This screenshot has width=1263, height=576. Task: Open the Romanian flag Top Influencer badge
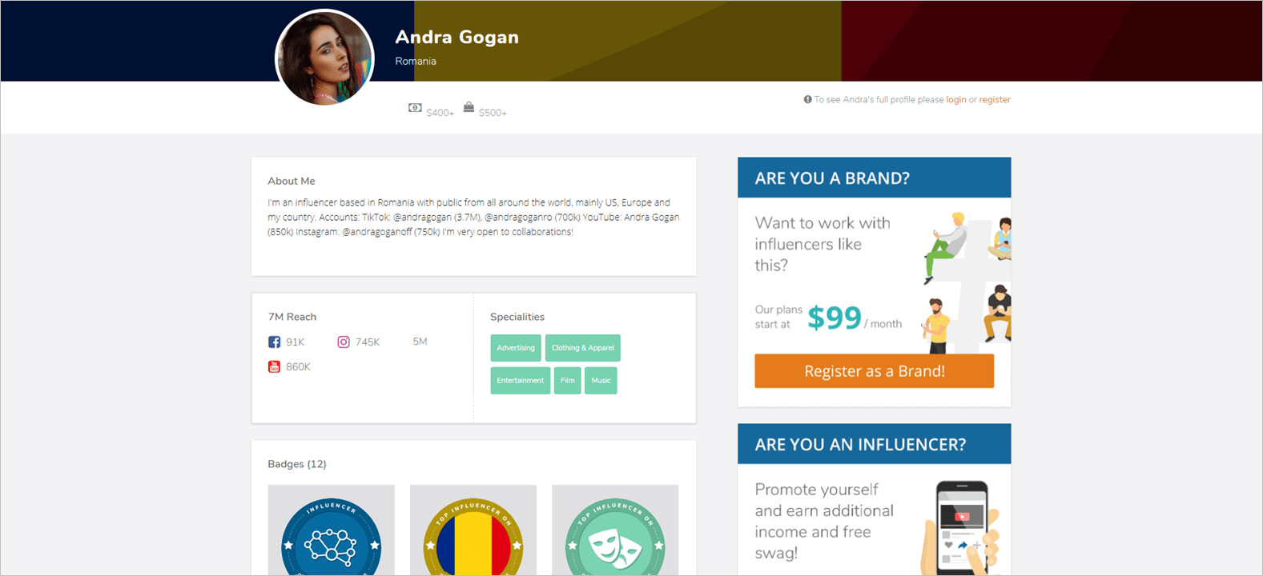tap(473, 530)
